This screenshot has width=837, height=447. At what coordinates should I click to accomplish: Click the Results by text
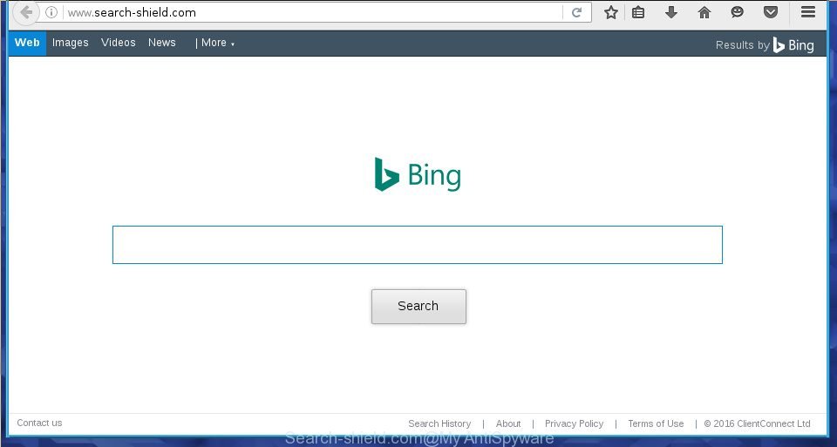click(743, 45)
